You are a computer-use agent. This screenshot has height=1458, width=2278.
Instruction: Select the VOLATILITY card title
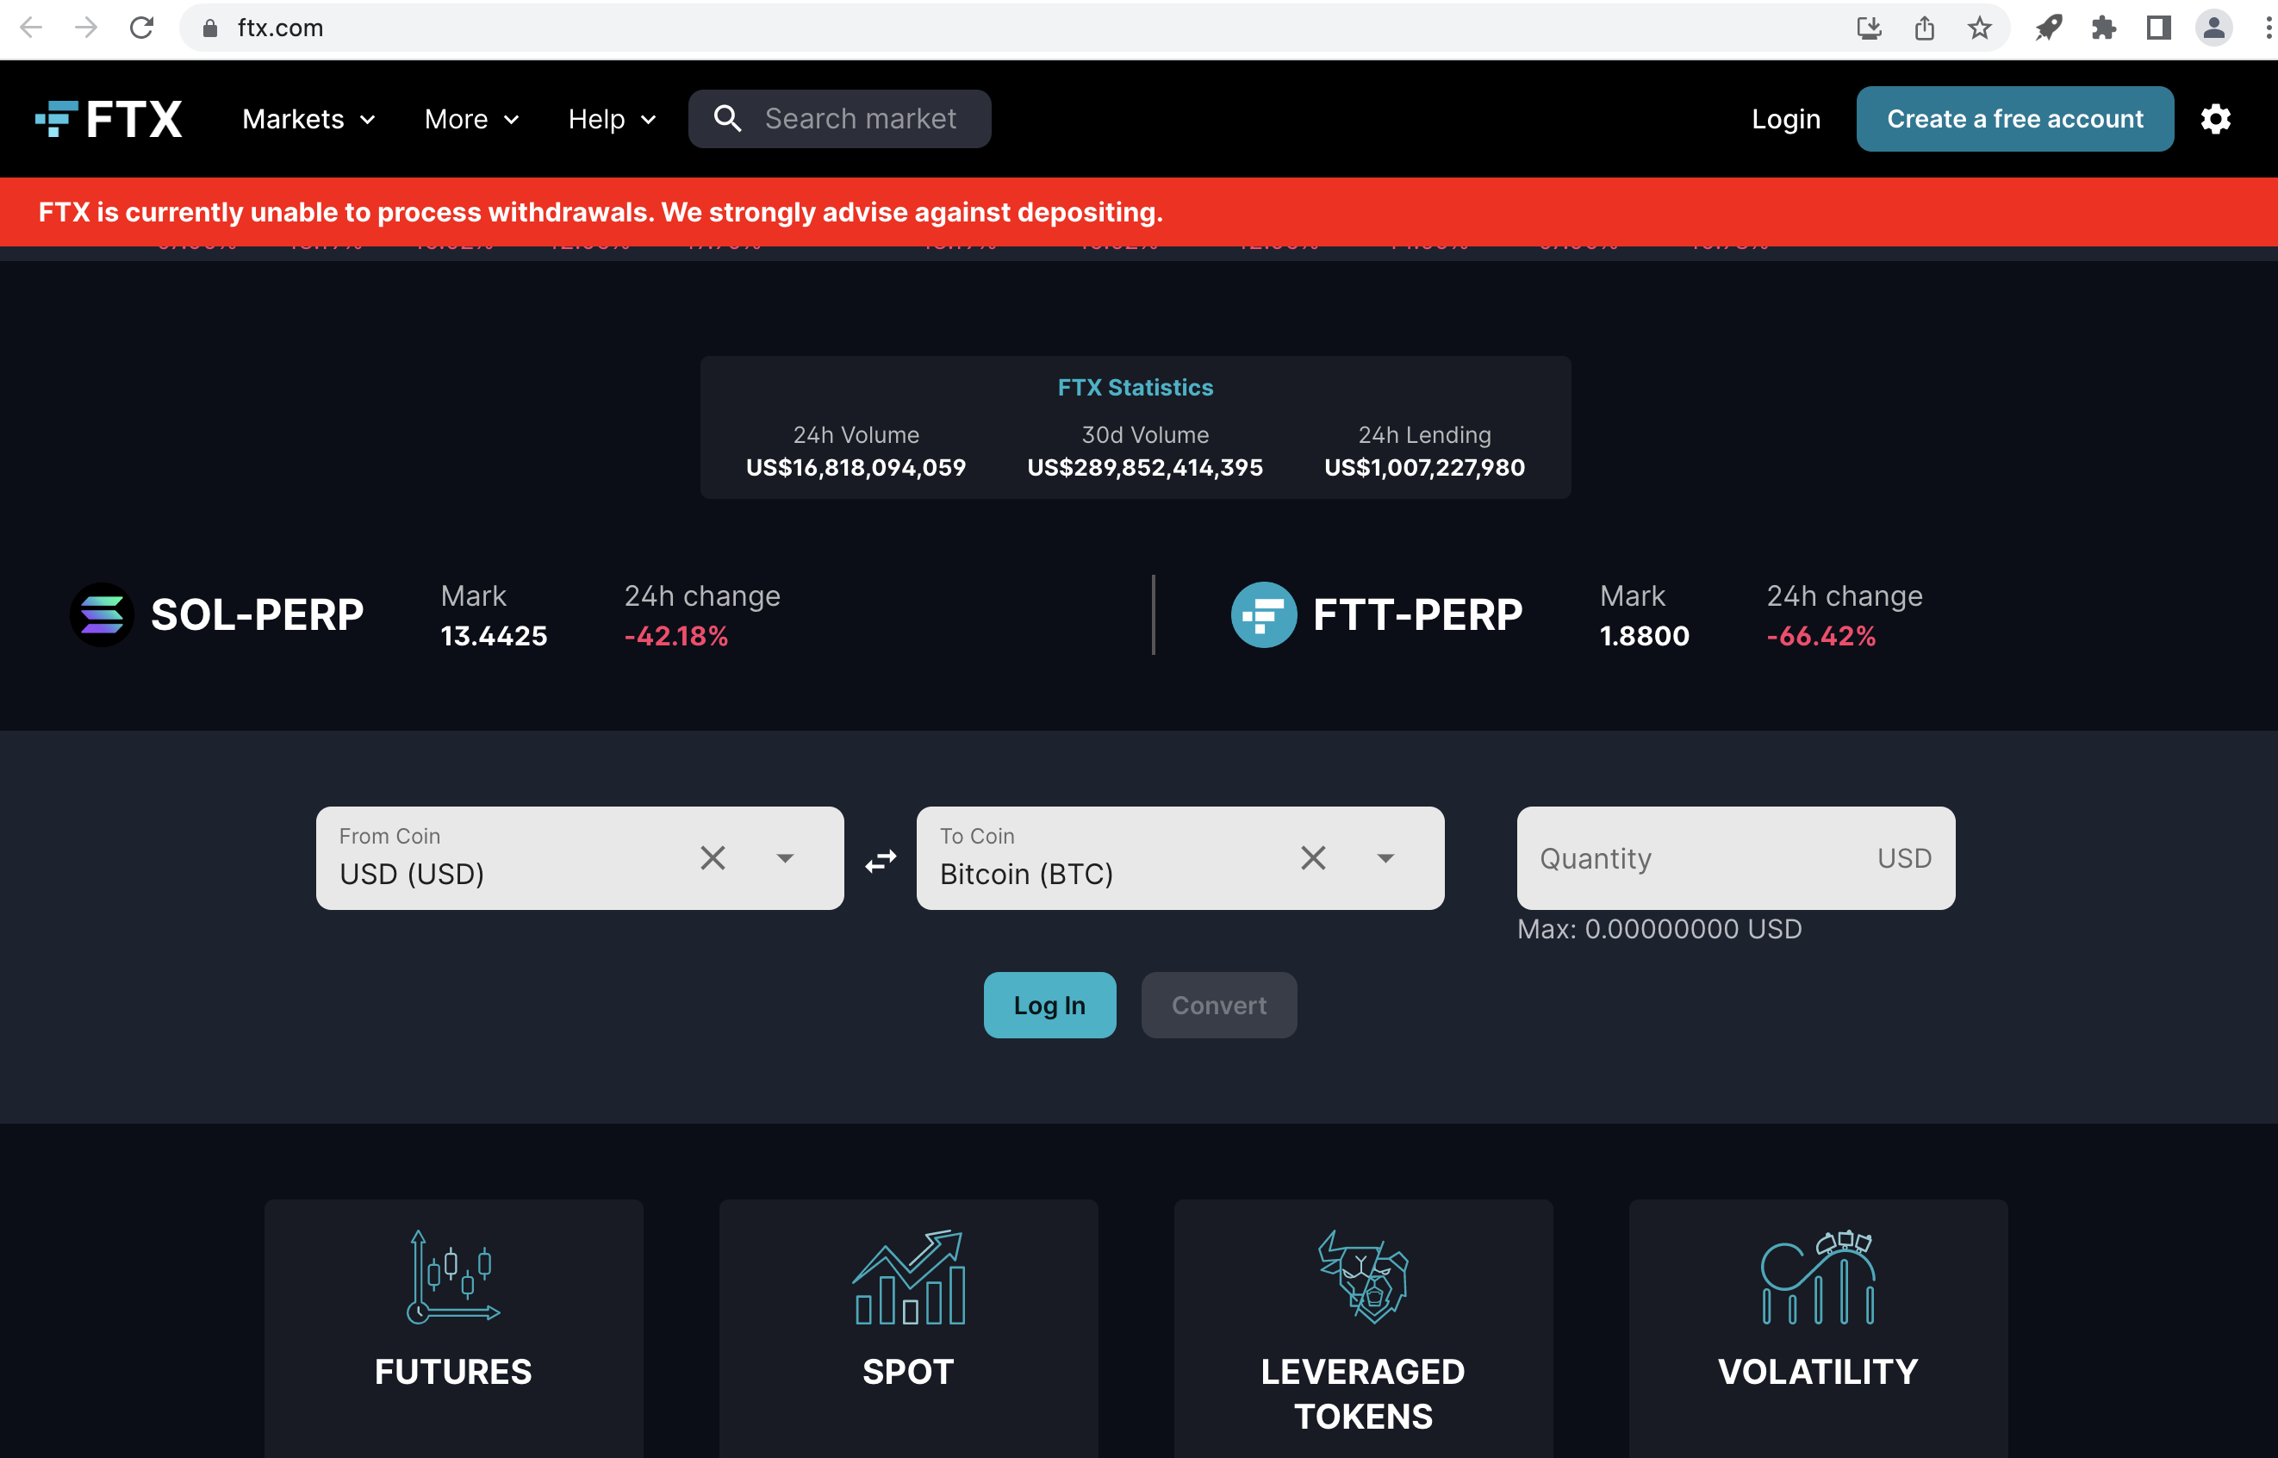[x=1817, y=1372]
